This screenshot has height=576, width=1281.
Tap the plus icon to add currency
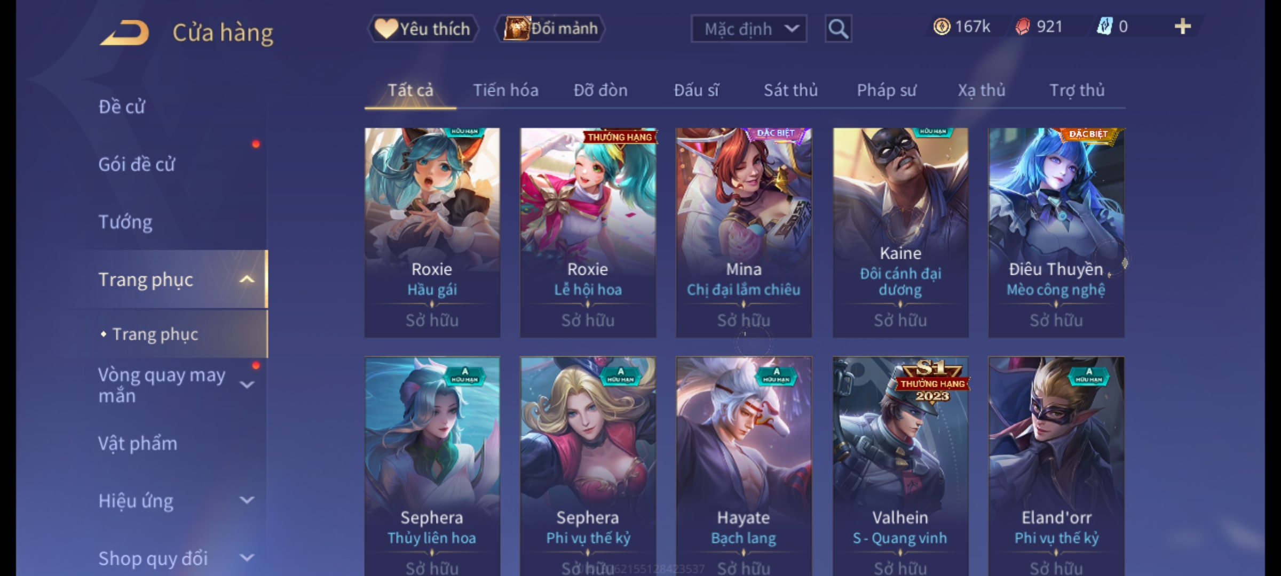point(1183,26)
